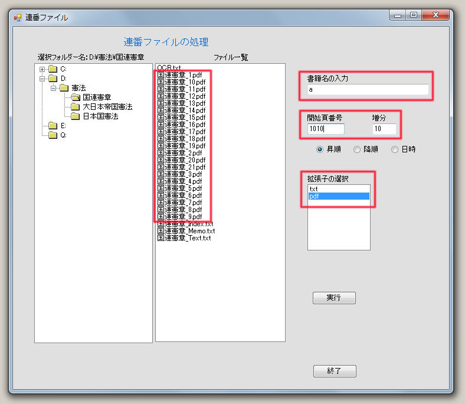
Task: Select file 国連憲章_18.pdf
Action: (x=181, y=139)
